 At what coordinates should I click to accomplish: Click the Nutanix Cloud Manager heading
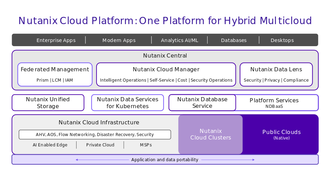pyautogui.click(x=166, y=69)
